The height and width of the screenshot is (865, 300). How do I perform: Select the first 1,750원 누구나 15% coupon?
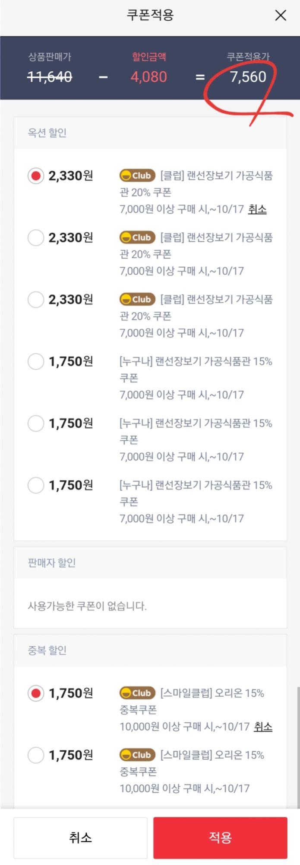tap(36, 361)
